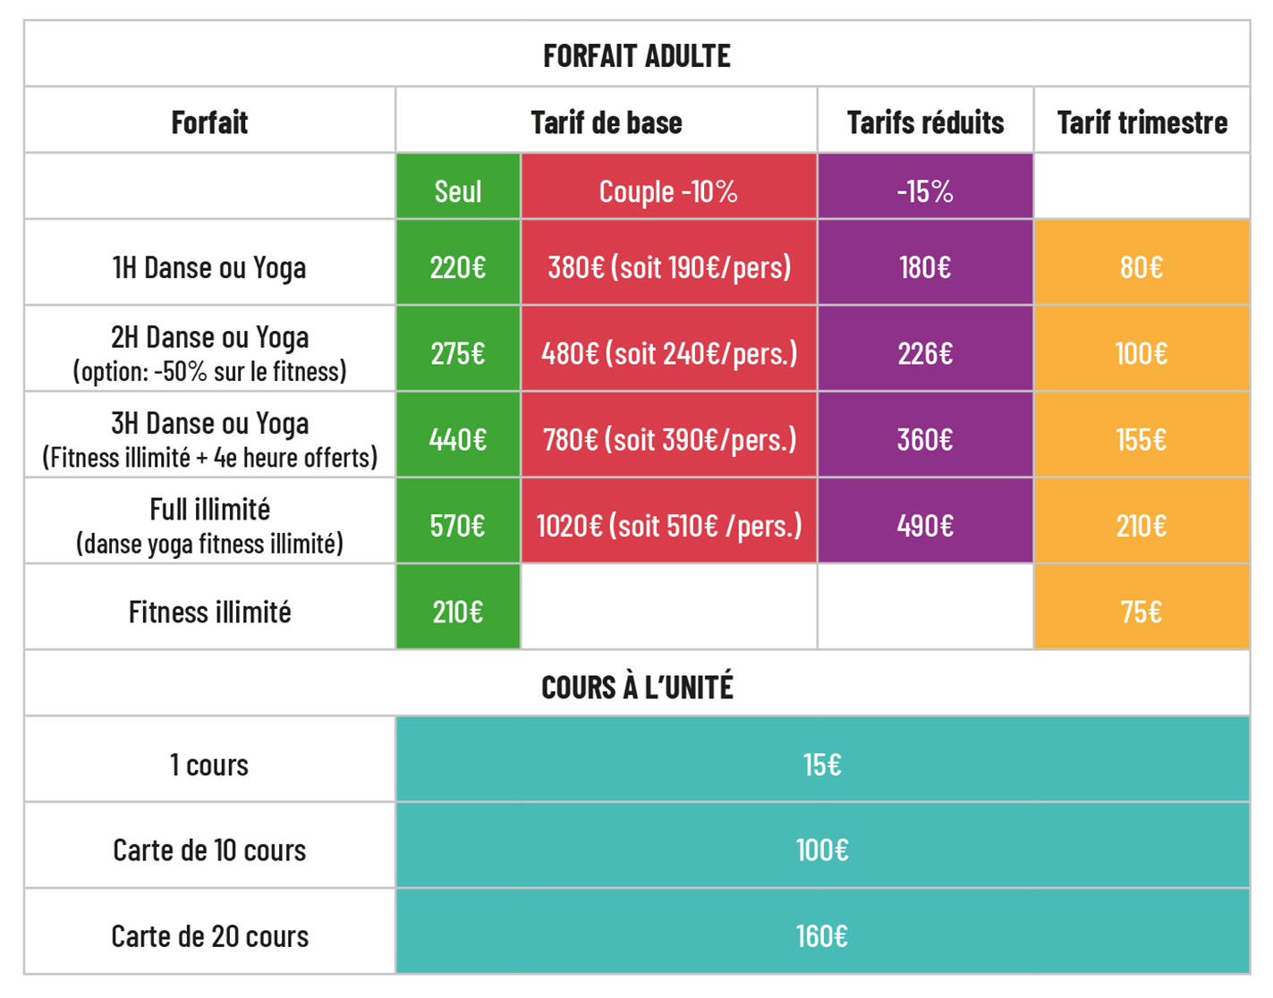
Task: Click the purple -15% header cell
Action: (925, 191)
